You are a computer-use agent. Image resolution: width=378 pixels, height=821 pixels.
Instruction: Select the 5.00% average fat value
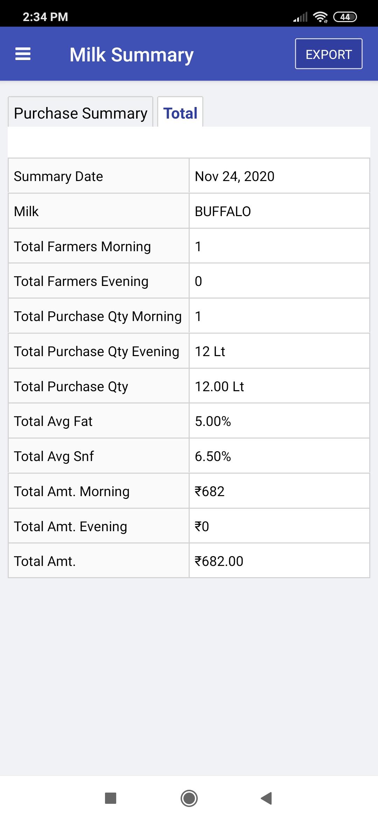(x=213, y=421)
